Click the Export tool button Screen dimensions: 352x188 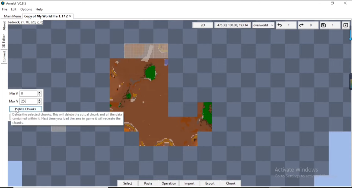pyautogui.click(x=210, y=183)
